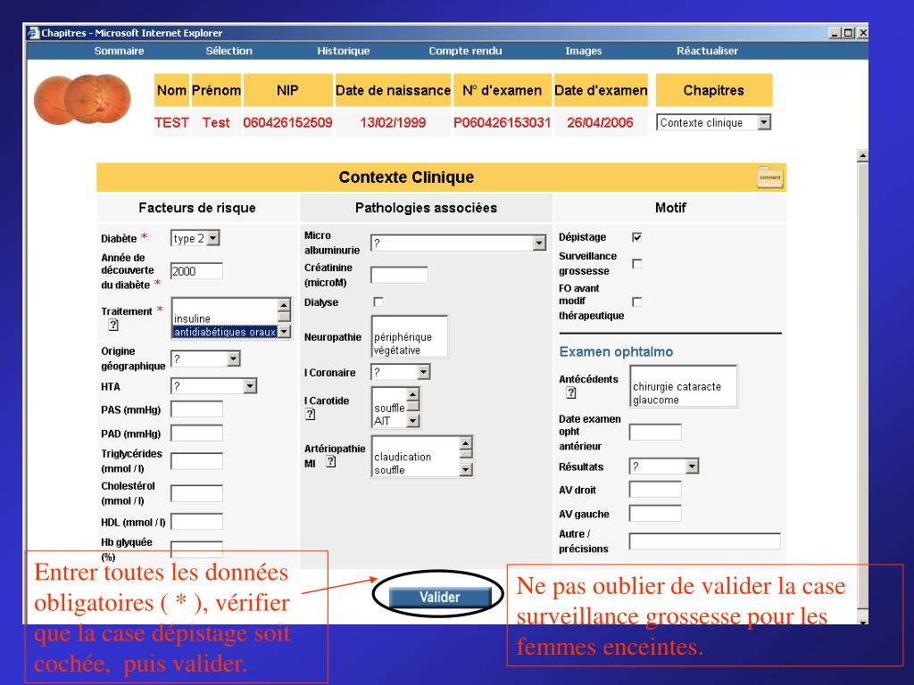This screenshot has width=914, height=685.
Task: Click the I Carotide list scroll-up arrow
Action: click(x=412, y=394)
